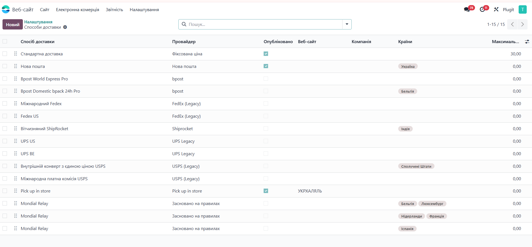Image resolution: width=532 pixels, height=247 pixels.
Task: Open the column settings adjust icon
Action: (527, 42)
